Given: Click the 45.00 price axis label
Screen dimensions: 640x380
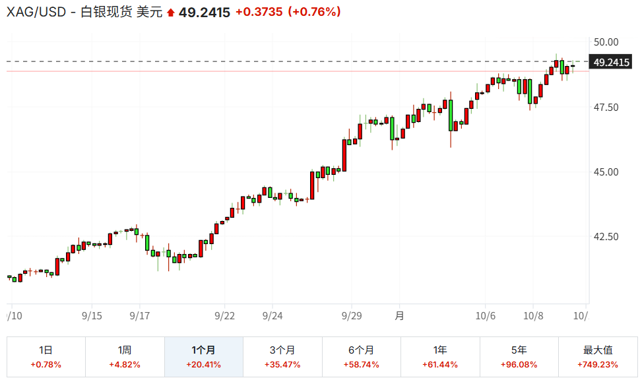Looking at the screenshot, I should pyautogui.click(x=606, y=172).
